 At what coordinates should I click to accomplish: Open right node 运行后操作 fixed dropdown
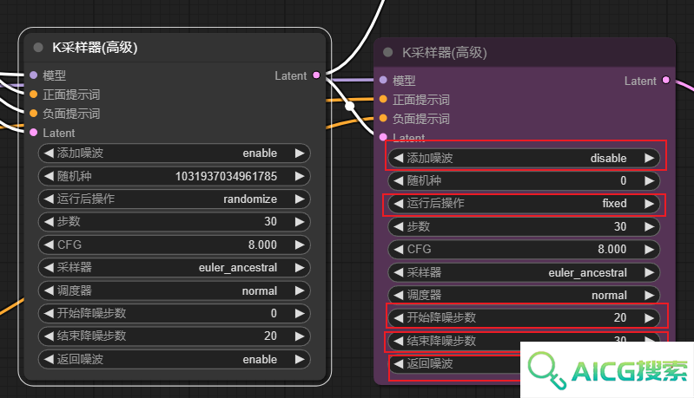[524, 203]
